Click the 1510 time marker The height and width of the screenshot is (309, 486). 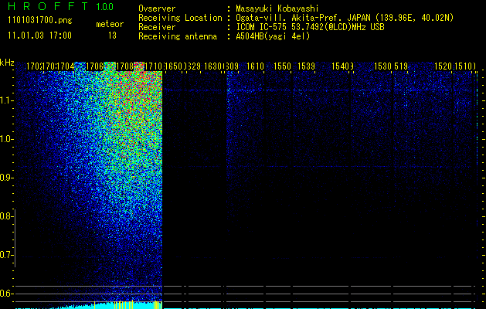(x=464, y=66)
